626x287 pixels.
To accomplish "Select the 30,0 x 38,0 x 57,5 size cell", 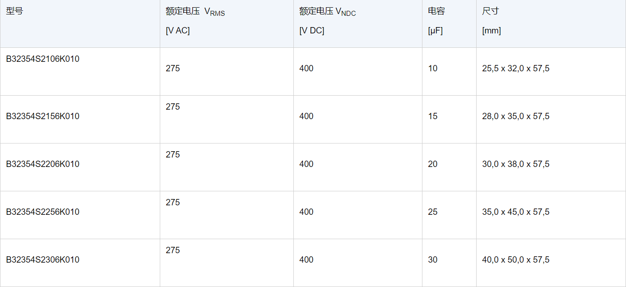I will (x=515, y=164).
